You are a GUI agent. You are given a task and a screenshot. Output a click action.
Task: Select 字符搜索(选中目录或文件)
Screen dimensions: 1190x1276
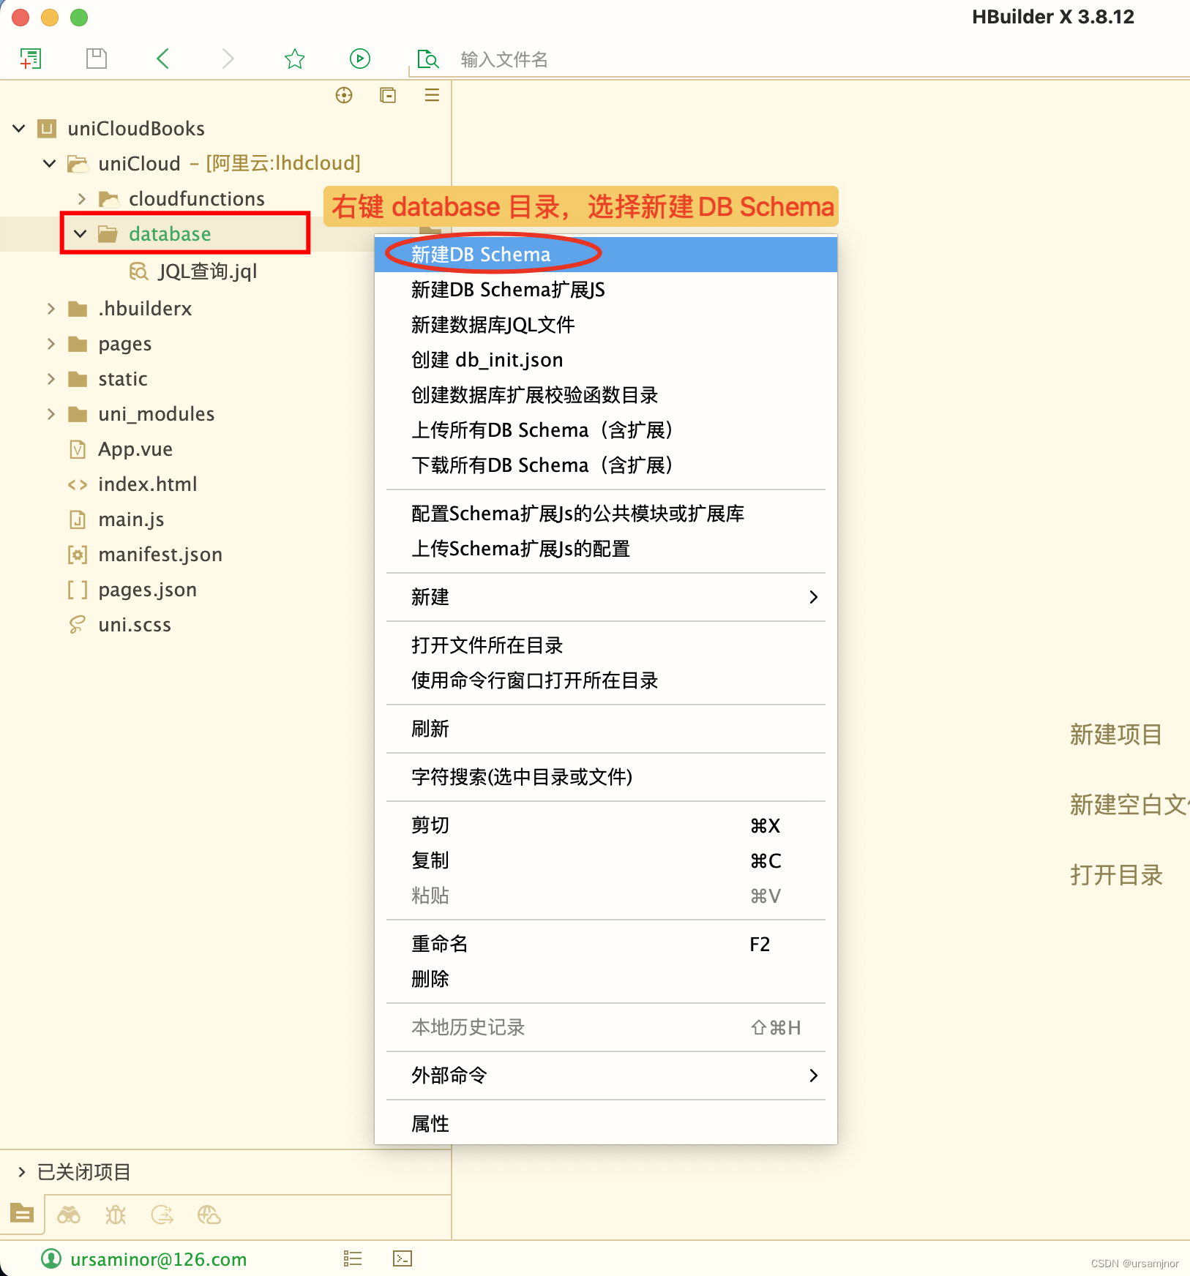(x=606, y=777)
